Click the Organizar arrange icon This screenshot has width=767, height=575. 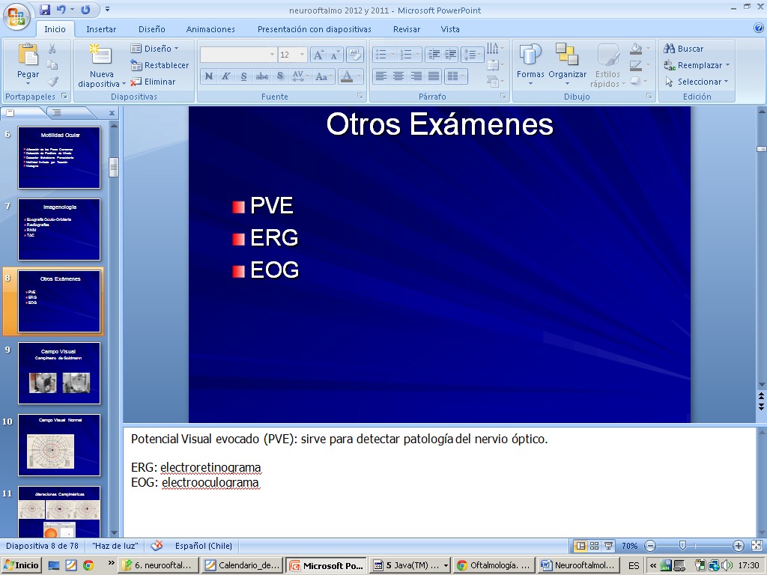567,56
